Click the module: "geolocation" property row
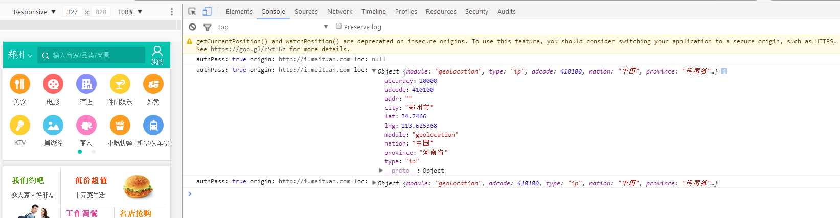Image resolution: width=840 pixels, height=218 pixels. [421, 135]
